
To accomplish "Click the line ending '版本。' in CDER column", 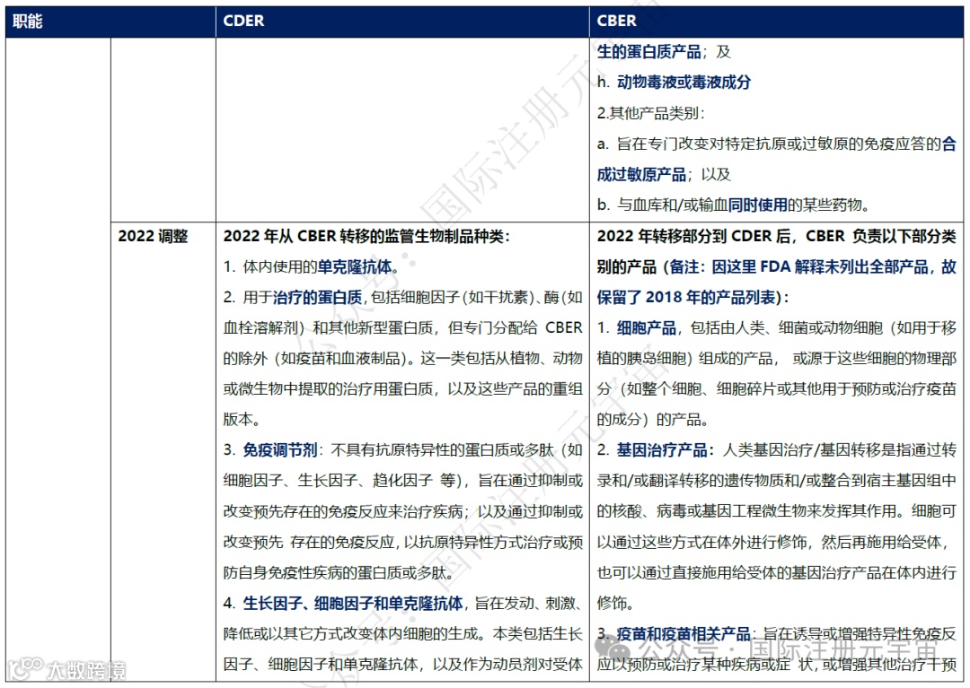I will [x=242, y=419].
